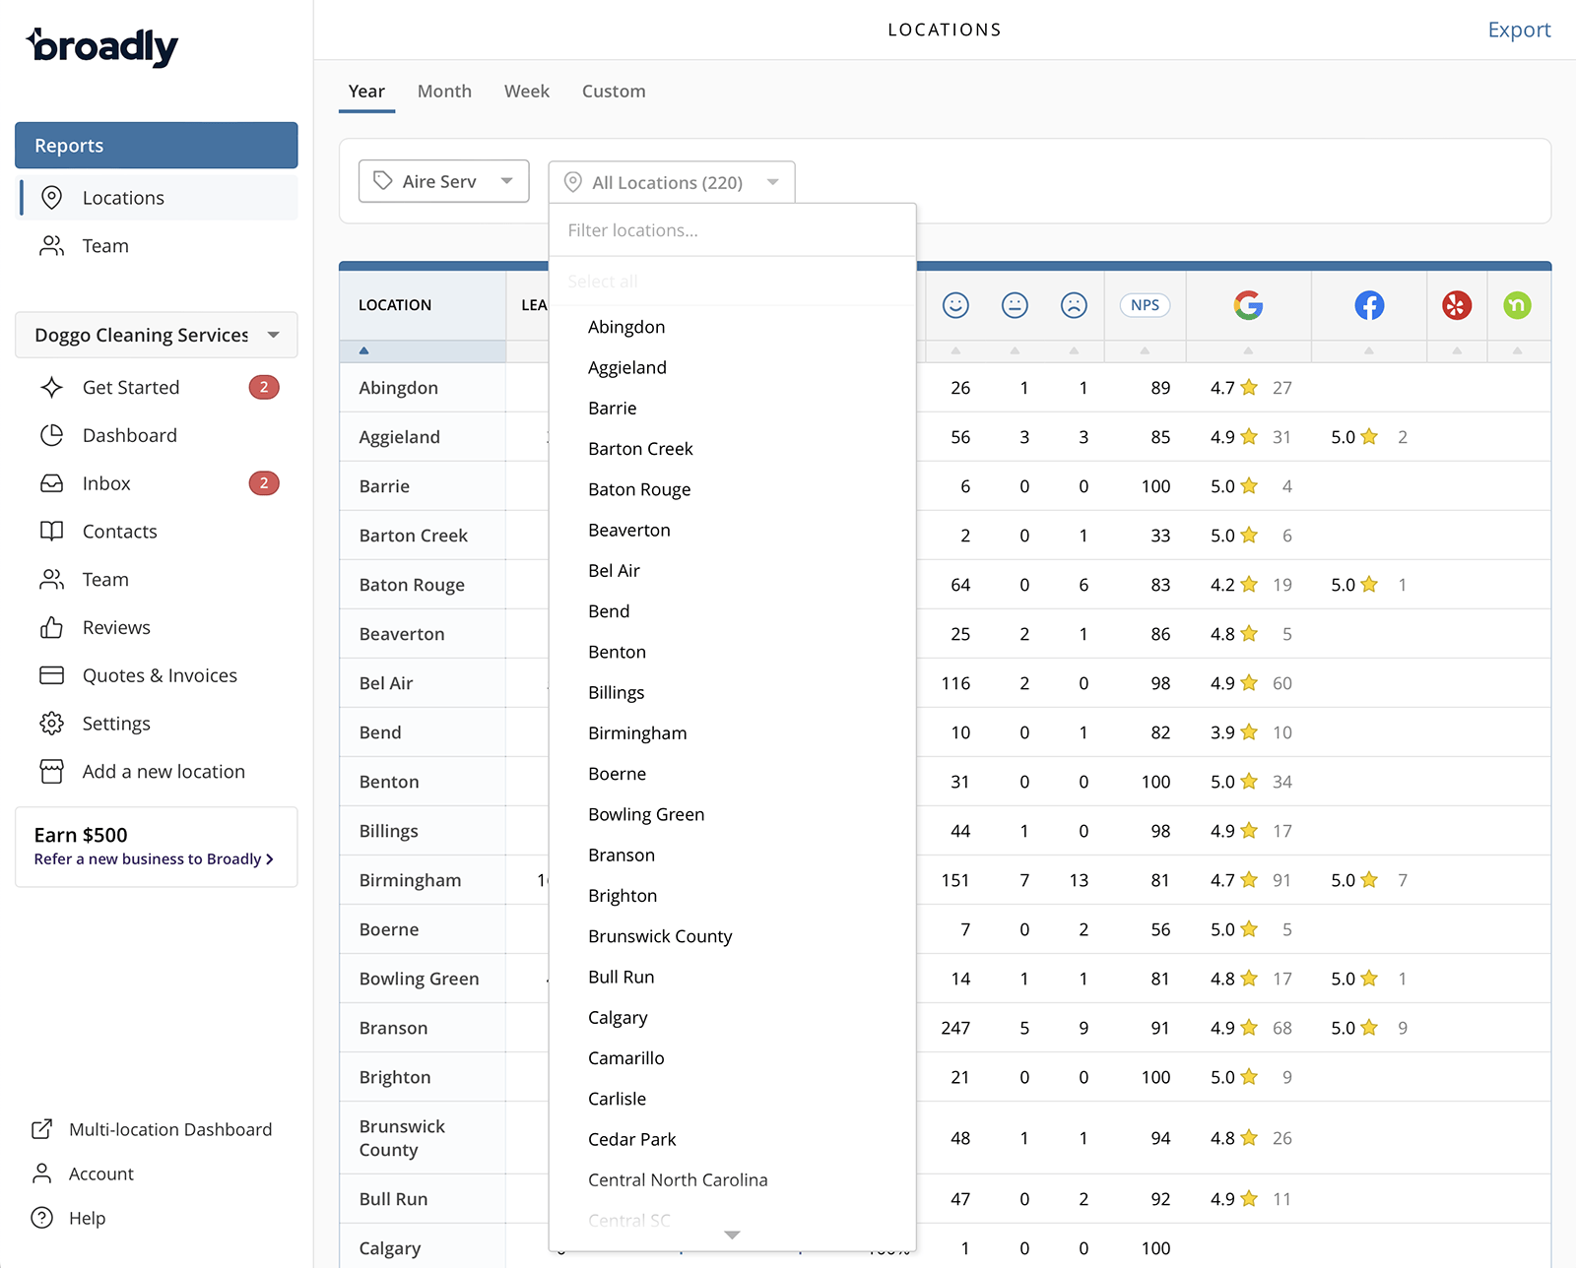Click the neutral face column icon

point(1015,305)
